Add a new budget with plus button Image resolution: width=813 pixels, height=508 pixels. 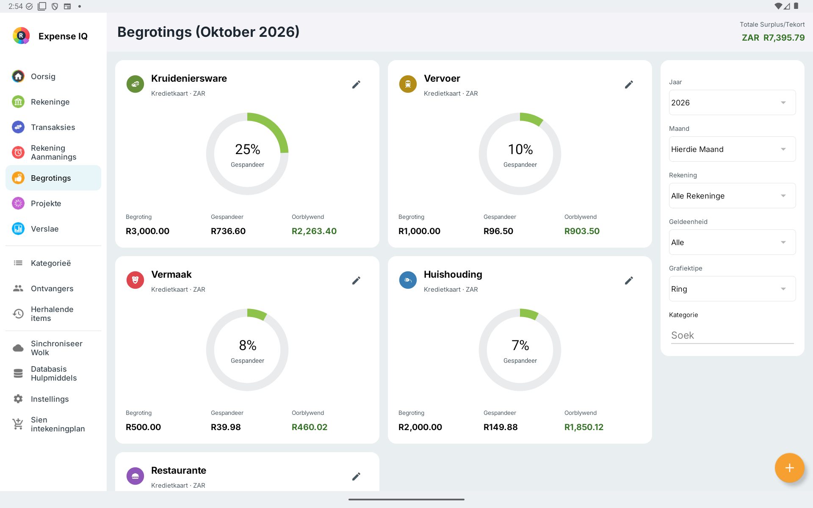pos(789,468)
